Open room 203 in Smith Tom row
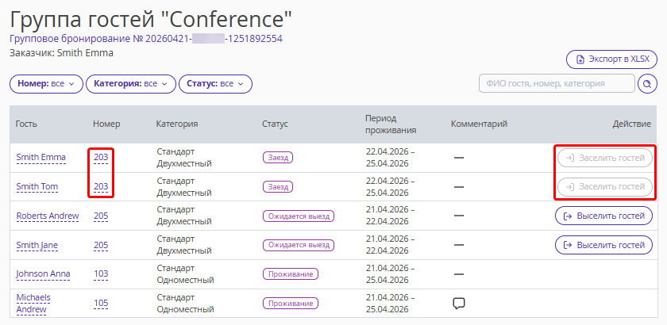Image resolution: width=667 pixels, height=325 pixels. pos(101,187)
